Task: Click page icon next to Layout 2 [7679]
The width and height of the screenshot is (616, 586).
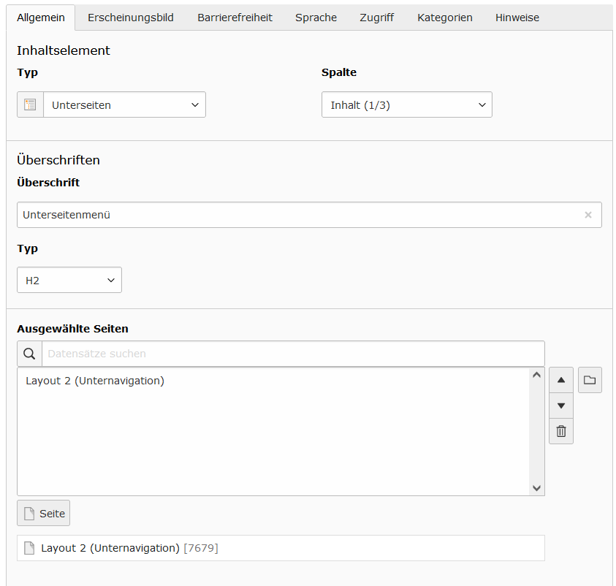Action: (29, 548)
